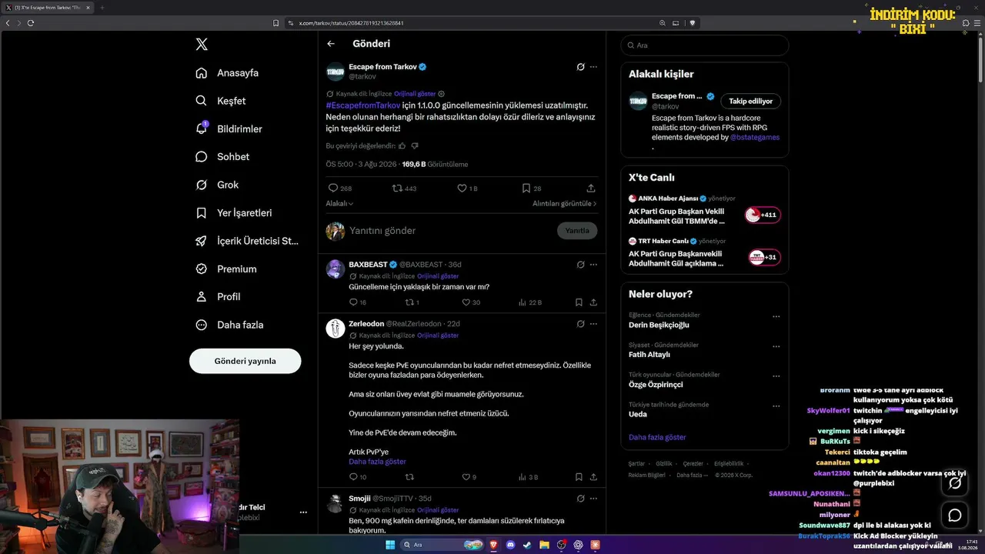Screen dimensions: 985x554
Task: Reply to the main post with 268 replies
Action: tap(339, 188)
